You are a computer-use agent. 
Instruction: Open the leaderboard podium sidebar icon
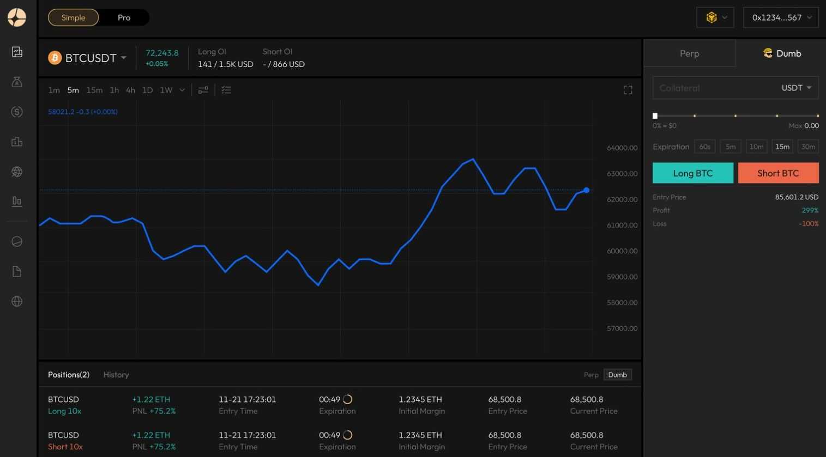pos(17,142)
